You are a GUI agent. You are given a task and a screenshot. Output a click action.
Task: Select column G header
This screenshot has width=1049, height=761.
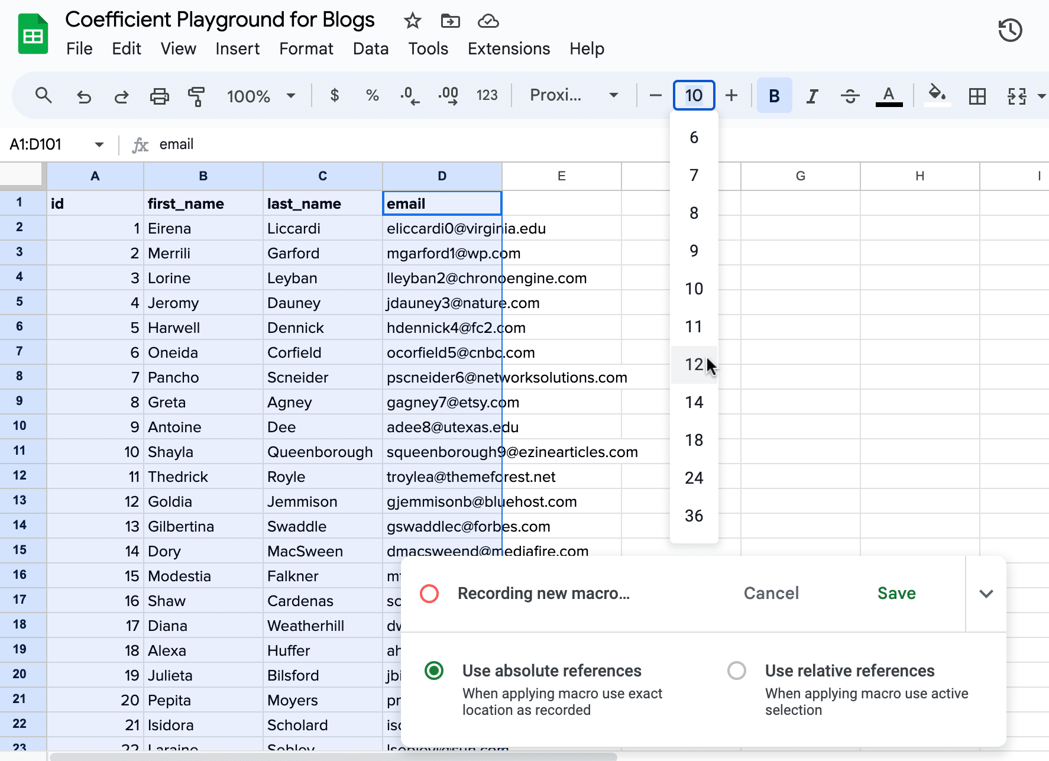coord(801,176)
